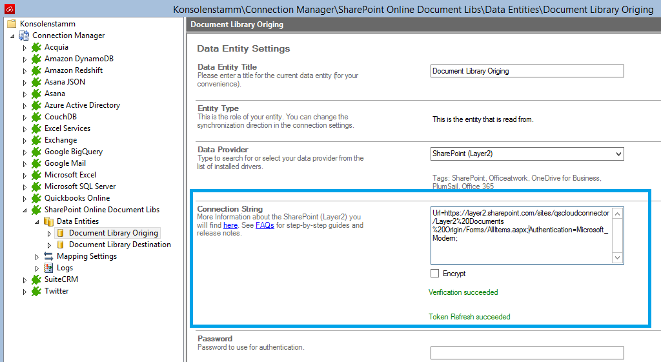Click the Data Entities folder icon
This screenshot has width=661, height=362.
(48, 221)
